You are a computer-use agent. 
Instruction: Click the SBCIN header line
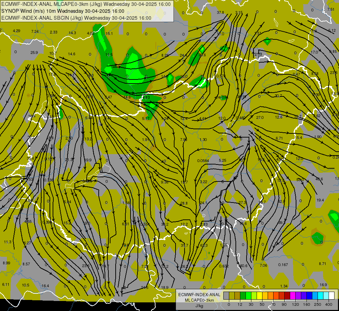point(76,18)
